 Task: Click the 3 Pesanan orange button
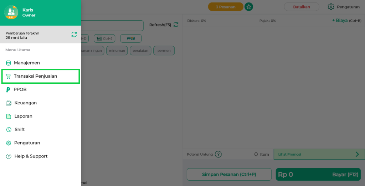click(225, 7)
